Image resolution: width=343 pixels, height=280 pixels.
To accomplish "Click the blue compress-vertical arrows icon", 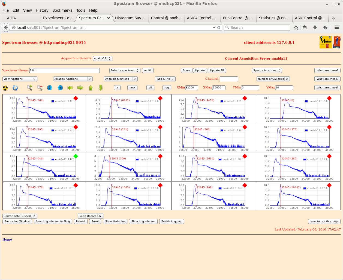I will pos(50,88).
